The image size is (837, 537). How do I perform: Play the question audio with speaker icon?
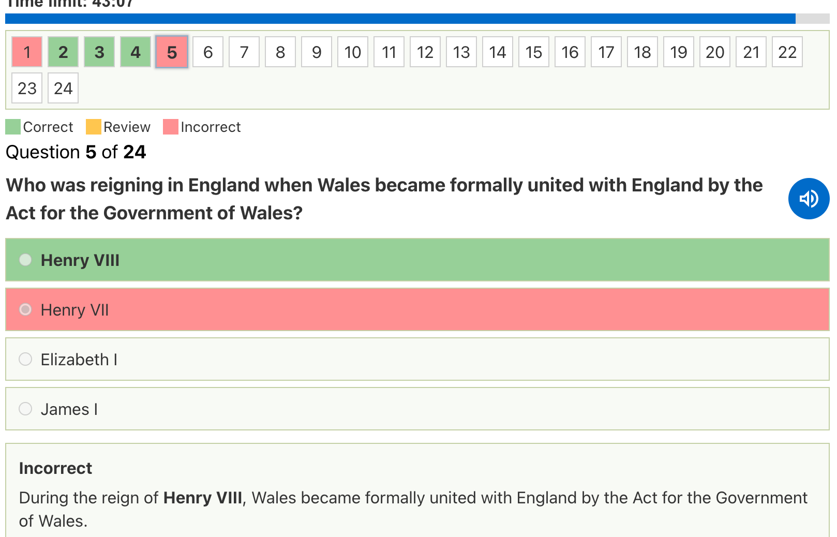coord(809,199)
